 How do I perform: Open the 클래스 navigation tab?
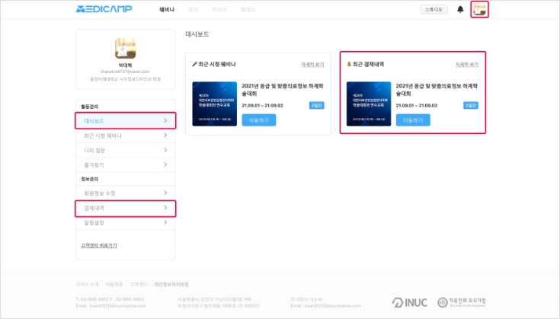(x=248, y=10)
